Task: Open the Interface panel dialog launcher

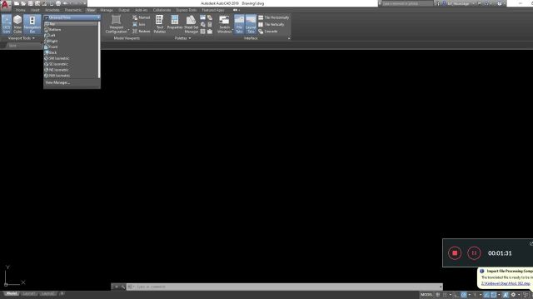Action: [289, 38]
